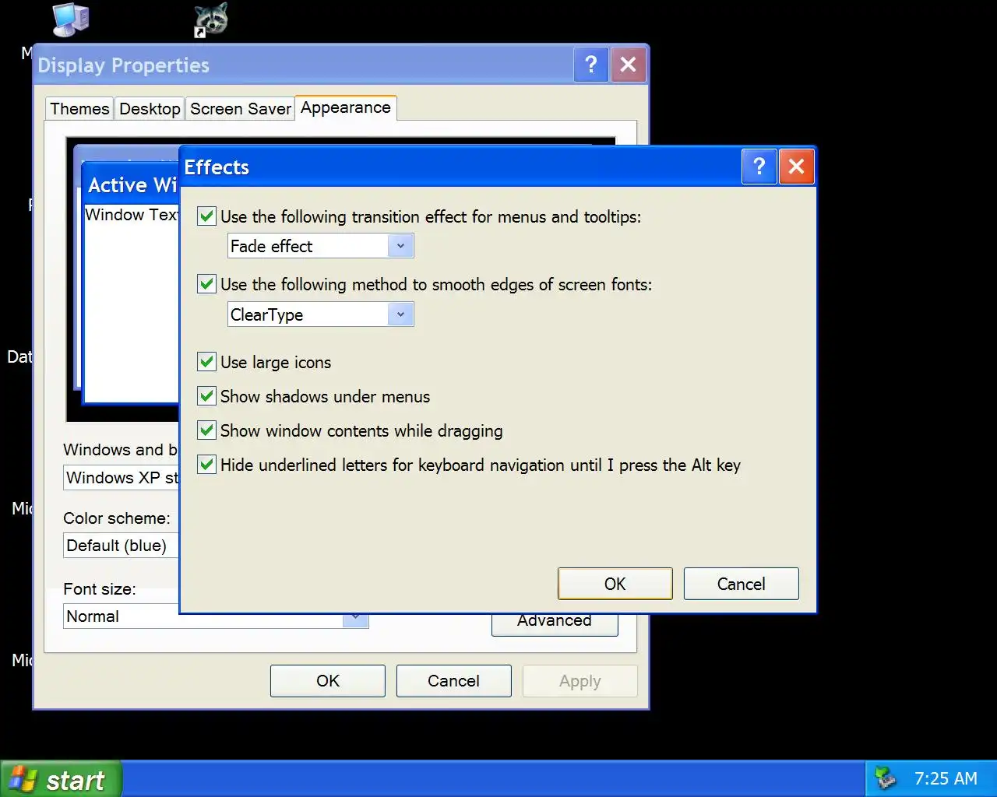Click OK in Display Properties
This screenshot has height=797, width=997.
click(328, 681)
